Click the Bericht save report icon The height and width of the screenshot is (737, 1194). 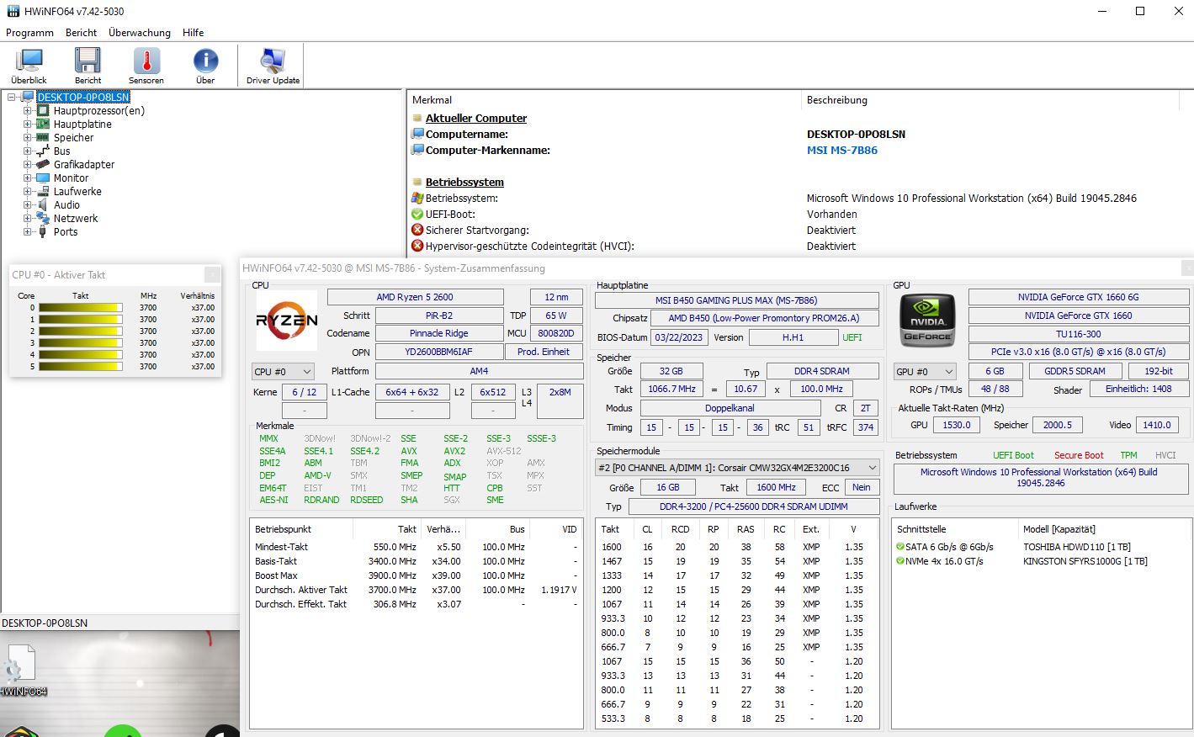pos(88,66)
